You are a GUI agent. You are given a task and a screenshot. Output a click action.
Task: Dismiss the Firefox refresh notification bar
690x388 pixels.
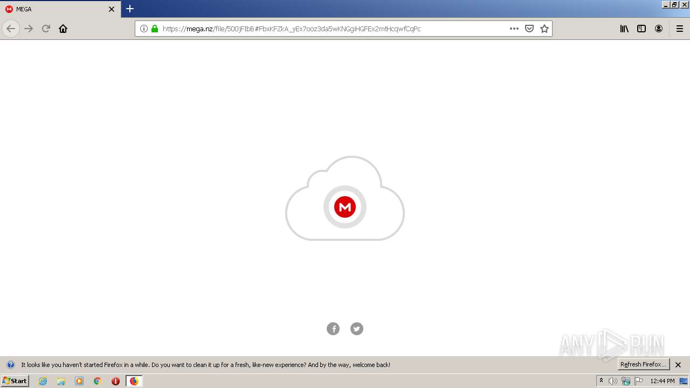tap(678, 365)
